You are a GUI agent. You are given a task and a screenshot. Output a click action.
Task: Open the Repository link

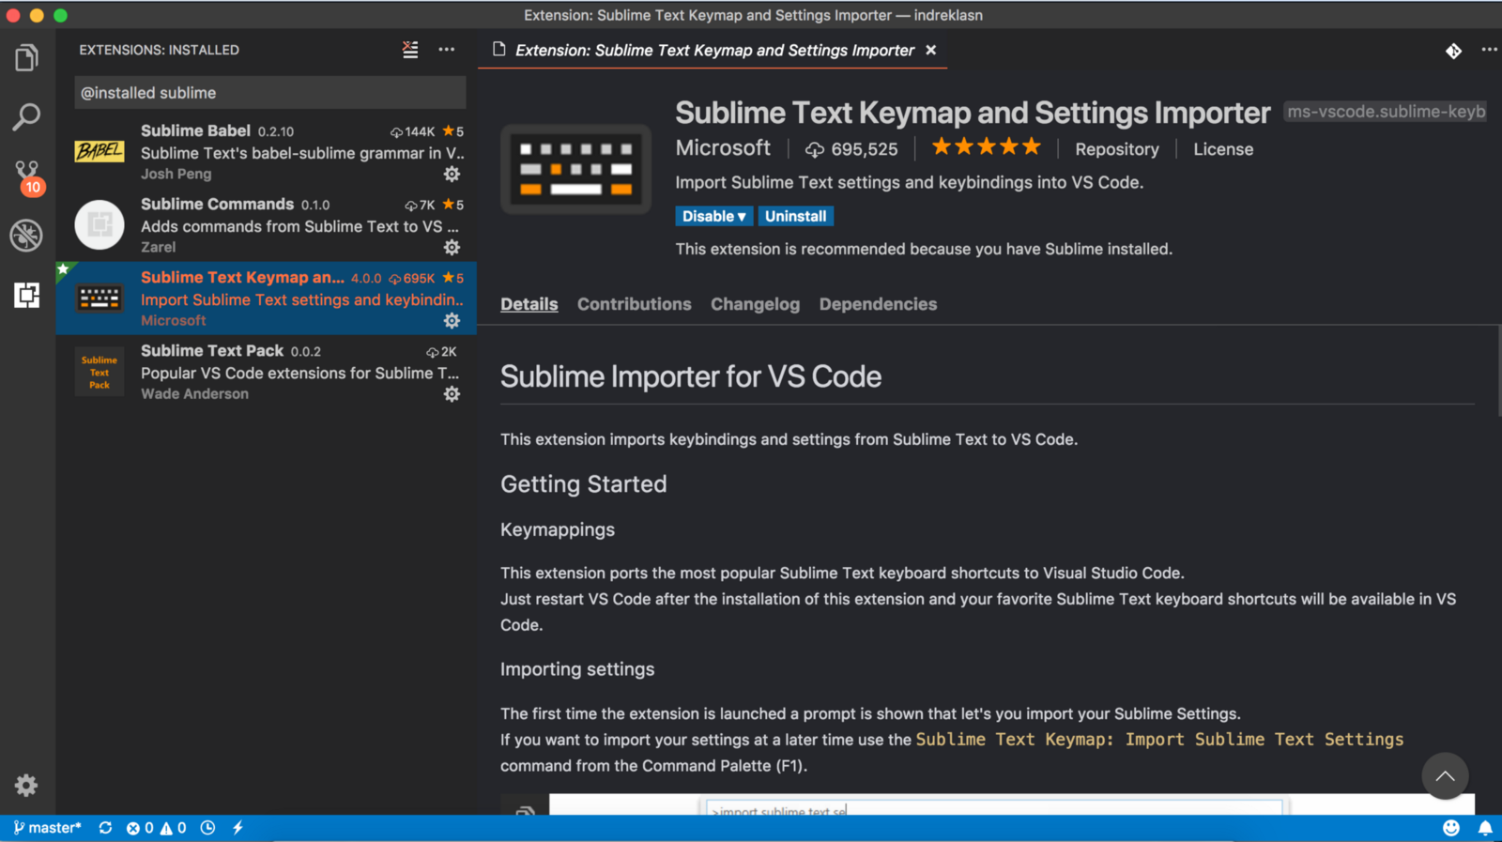tap(1116, 149)
